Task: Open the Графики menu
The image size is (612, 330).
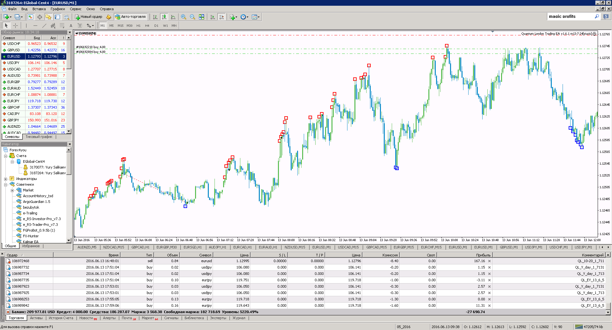Action: (x=58, y=9)
